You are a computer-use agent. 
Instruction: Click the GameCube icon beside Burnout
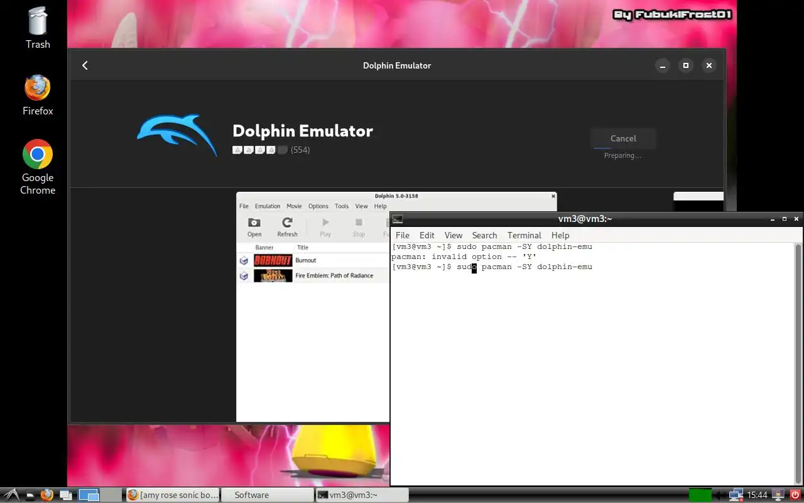244,260
